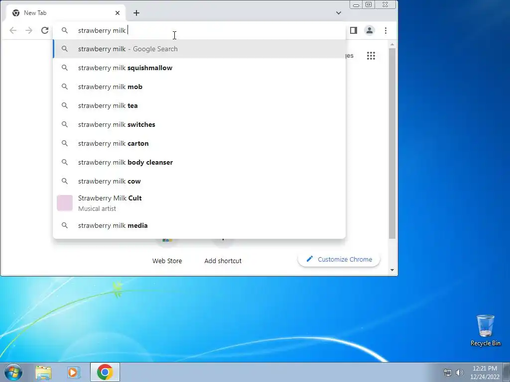Click page scrollbar up arrow
Image resolution: width=510 pixels, height=382 pixels.
[x=392, y=44]
